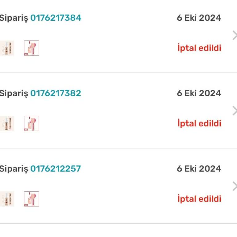
Task: View foundation bottle thumbnail in order 0176212257
Action: click(7, 199)
